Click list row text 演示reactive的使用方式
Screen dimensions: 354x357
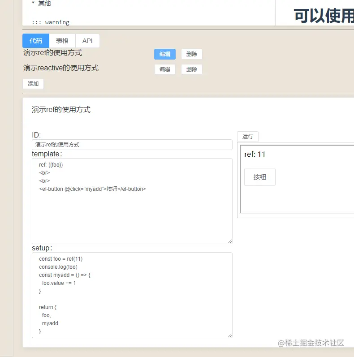tap(61, 68)
